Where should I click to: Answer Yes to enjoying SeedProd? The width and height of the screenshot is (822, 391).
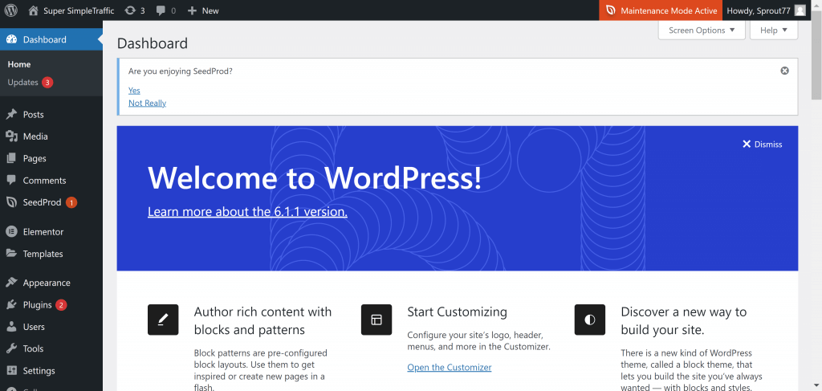[134, 90]
